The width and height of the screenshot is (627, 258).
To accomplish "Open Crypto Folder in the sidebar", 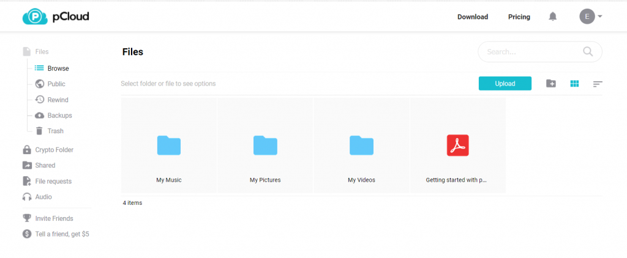I will click(54, 150).
